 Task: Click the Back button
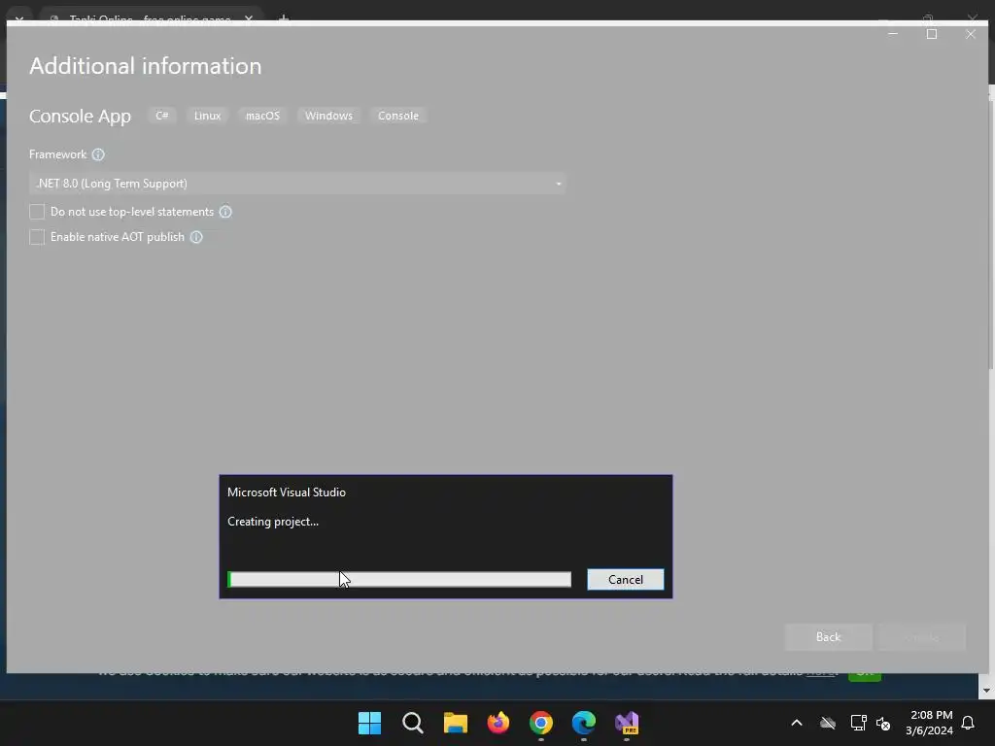(828, 637)
